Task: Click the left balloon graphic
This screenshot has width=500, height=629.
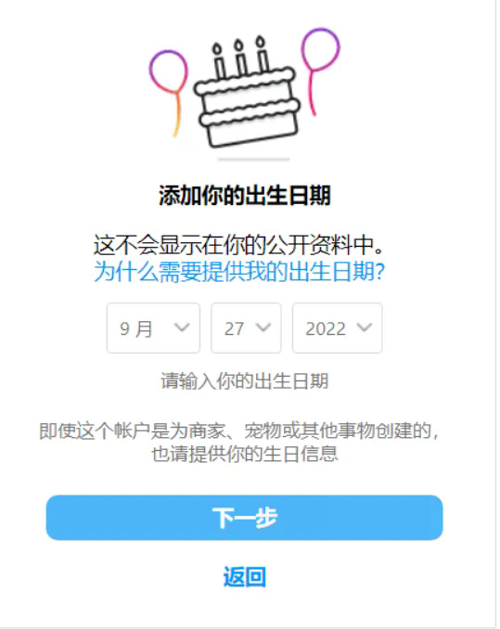Action: click(x=169, y=93)
